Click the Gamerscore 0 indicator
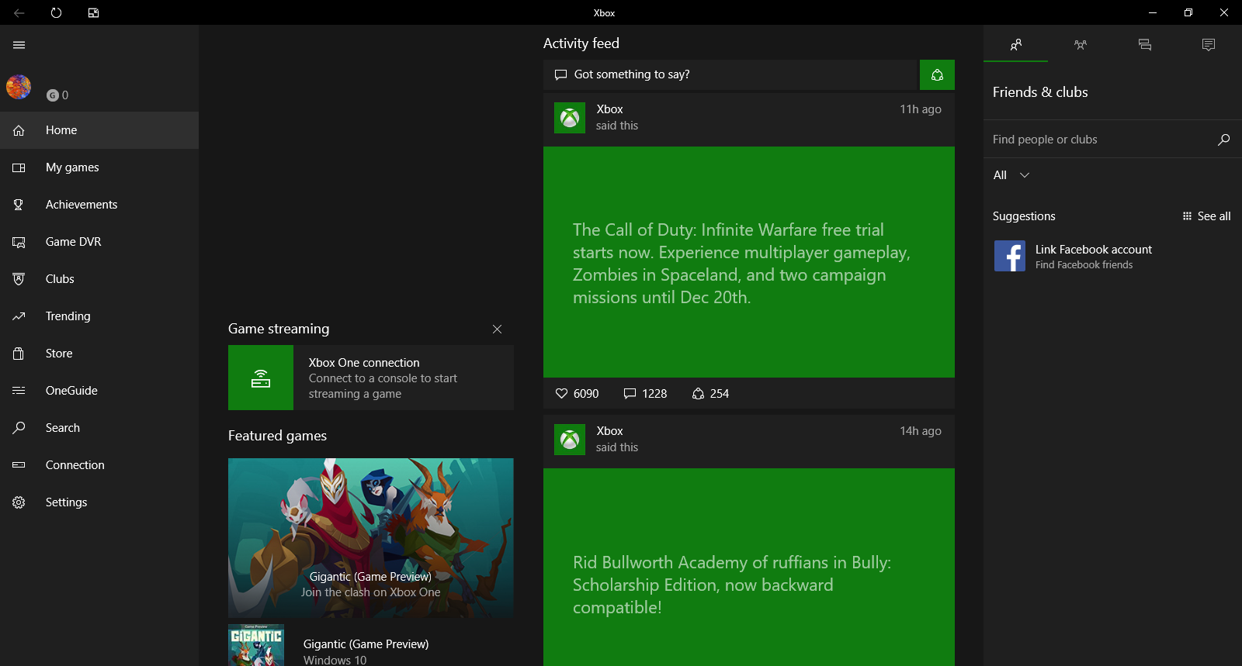The image size is (1242, 666). tap(57, 95)
